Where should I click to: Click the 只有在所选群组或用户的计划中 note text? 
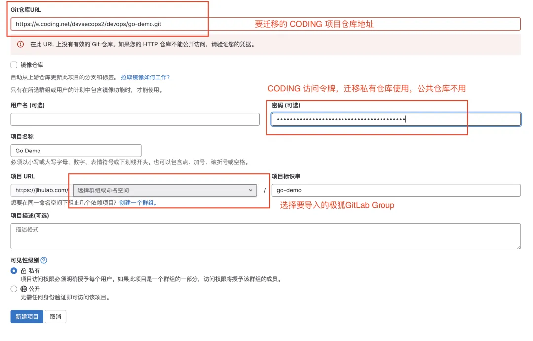[x=87, y=90]
